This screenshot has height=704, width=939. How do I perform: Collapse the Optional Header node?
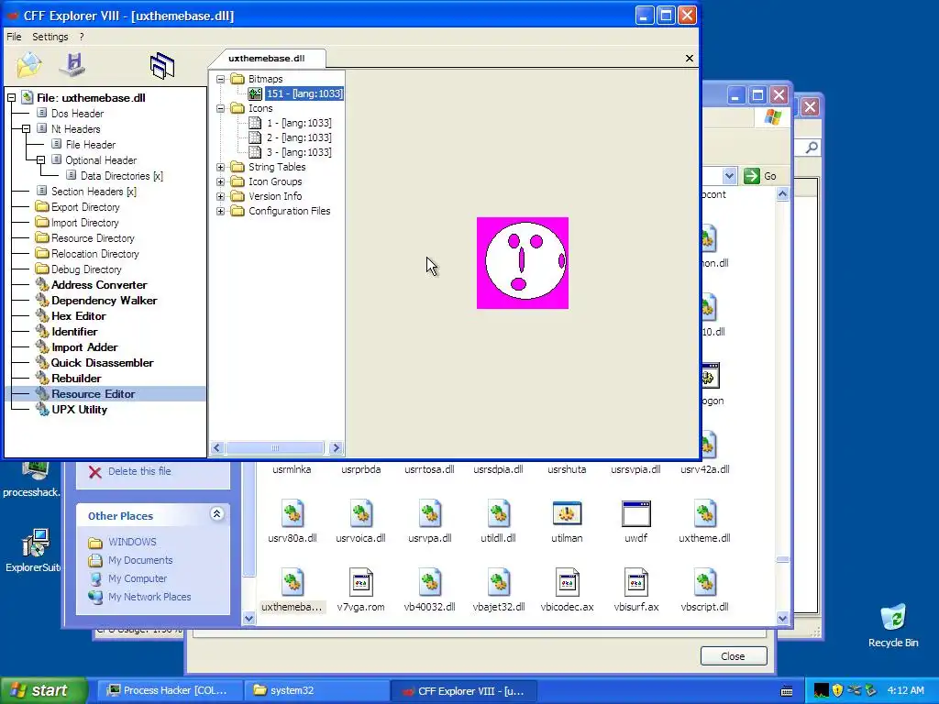coord(40,159)
